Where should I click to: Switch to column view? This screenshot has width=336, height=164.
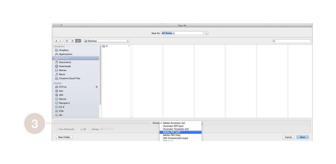click(x=78, y=41)
